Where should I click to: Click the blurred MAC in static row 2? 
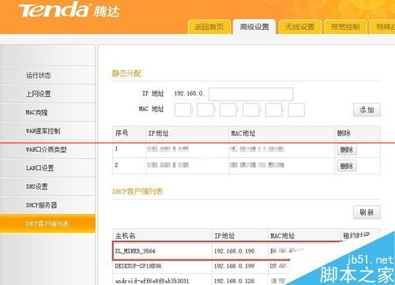(257, 165)
